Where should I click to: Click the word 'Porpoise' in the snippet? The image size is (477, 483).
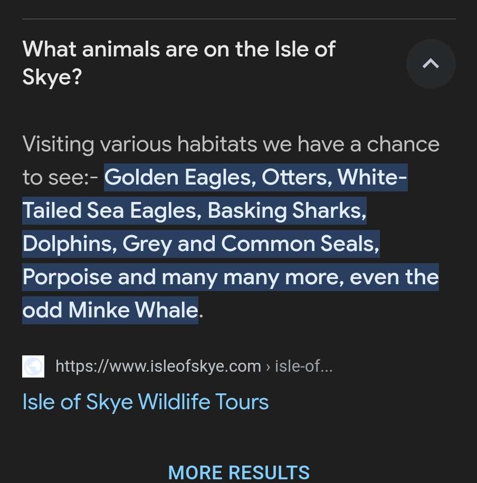[67, 277]
